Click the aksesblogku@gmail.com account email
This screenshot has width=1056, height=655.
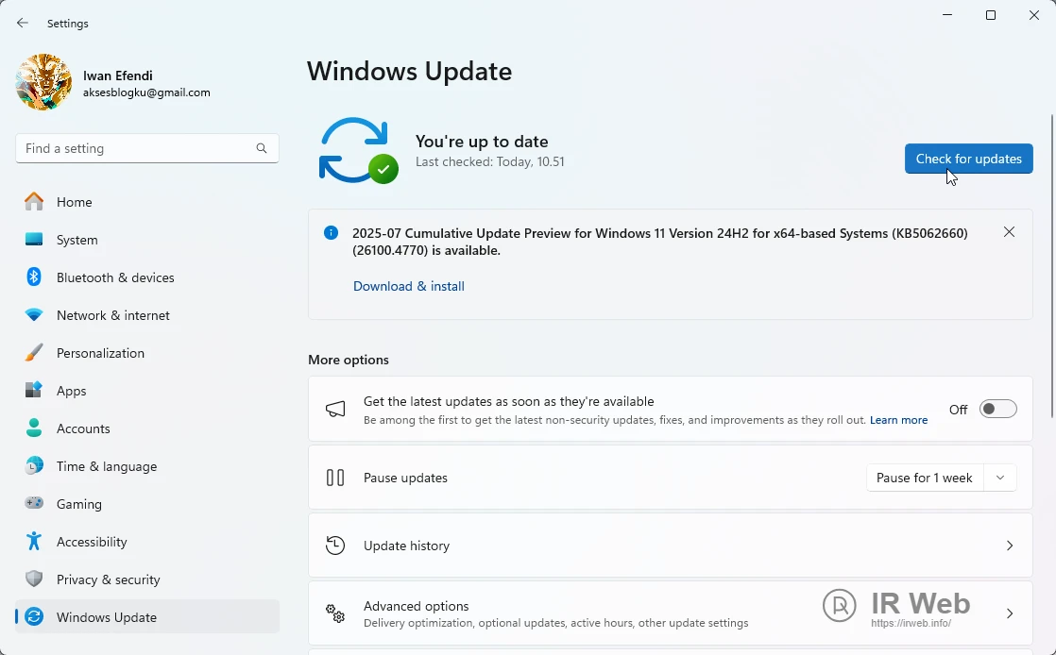coord(146,92)
